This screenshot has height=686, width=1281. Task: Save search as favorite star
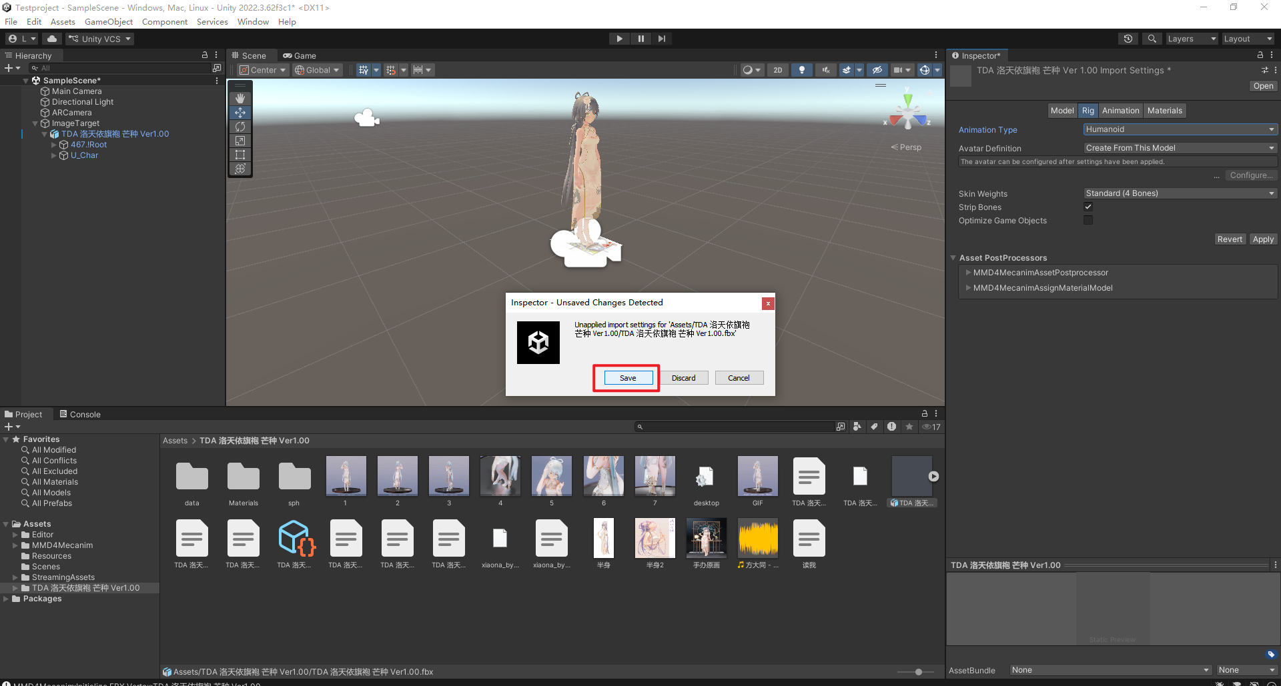click(x=909, y=427)
